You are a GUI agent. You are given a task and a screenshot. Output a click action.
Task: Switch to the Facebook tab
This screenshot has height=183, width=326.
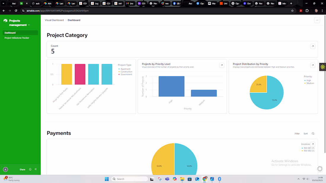point(177,3)
